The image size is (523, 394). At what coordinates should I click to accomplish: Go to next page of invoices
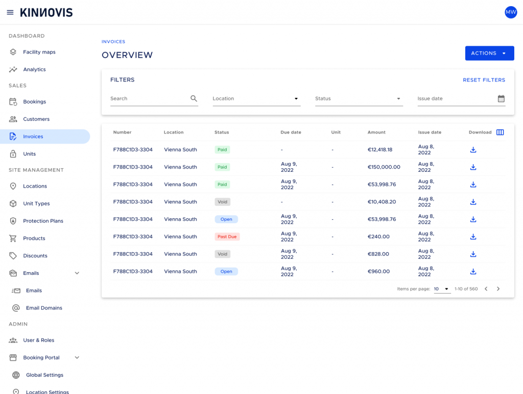coord(498,289)
